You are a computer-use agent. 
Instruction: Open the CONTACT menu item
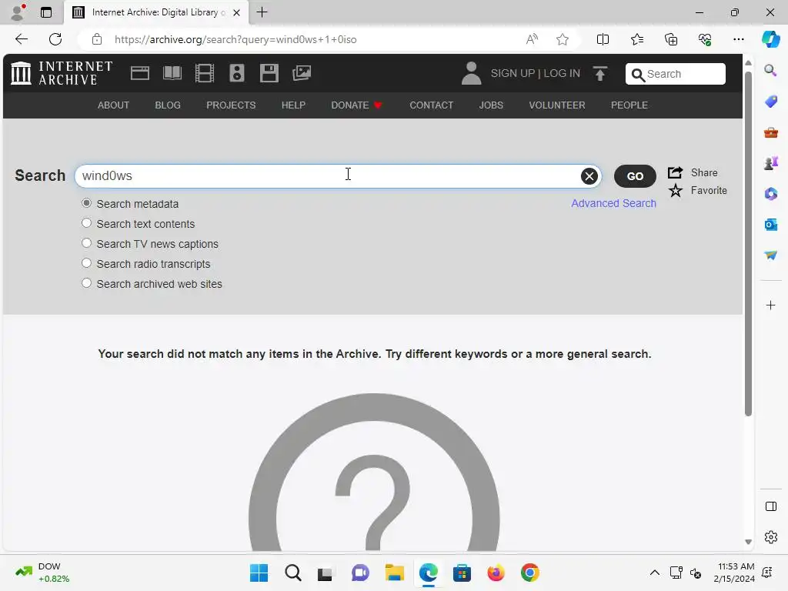(431, 105)
